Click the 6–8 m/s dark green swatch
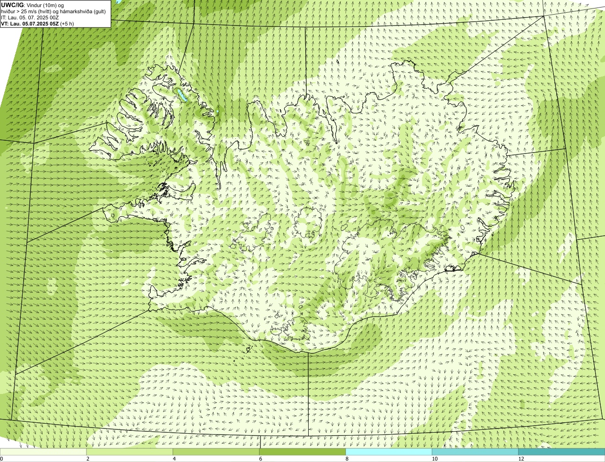The image size is (605, 462). (x=303, y=452)
